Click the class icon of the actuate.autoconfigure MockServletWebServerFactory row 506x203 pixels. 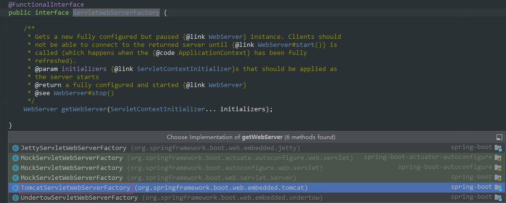(15, 158)
